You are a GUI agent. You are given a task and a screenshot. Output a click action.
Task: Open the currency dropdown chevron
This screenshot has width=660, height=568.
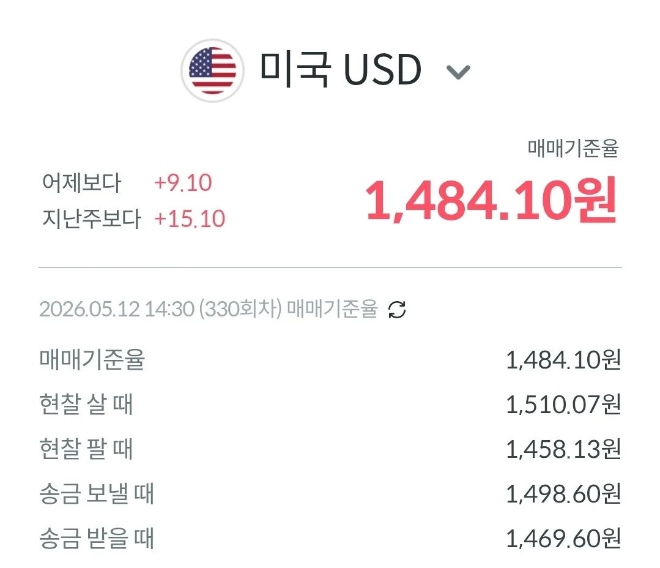458,72
